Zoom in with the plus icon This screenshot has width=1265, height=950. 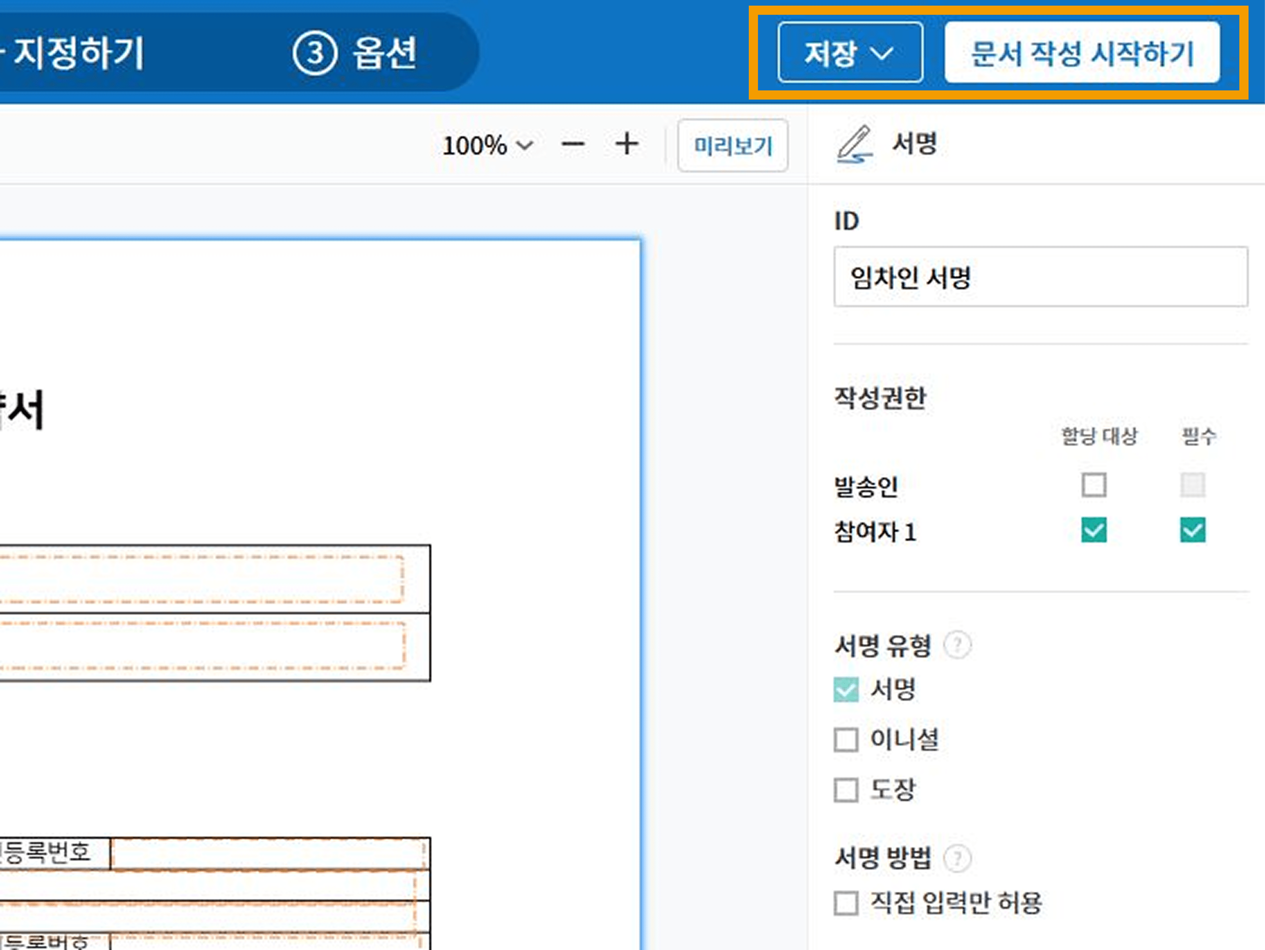[x=627, y=144]
